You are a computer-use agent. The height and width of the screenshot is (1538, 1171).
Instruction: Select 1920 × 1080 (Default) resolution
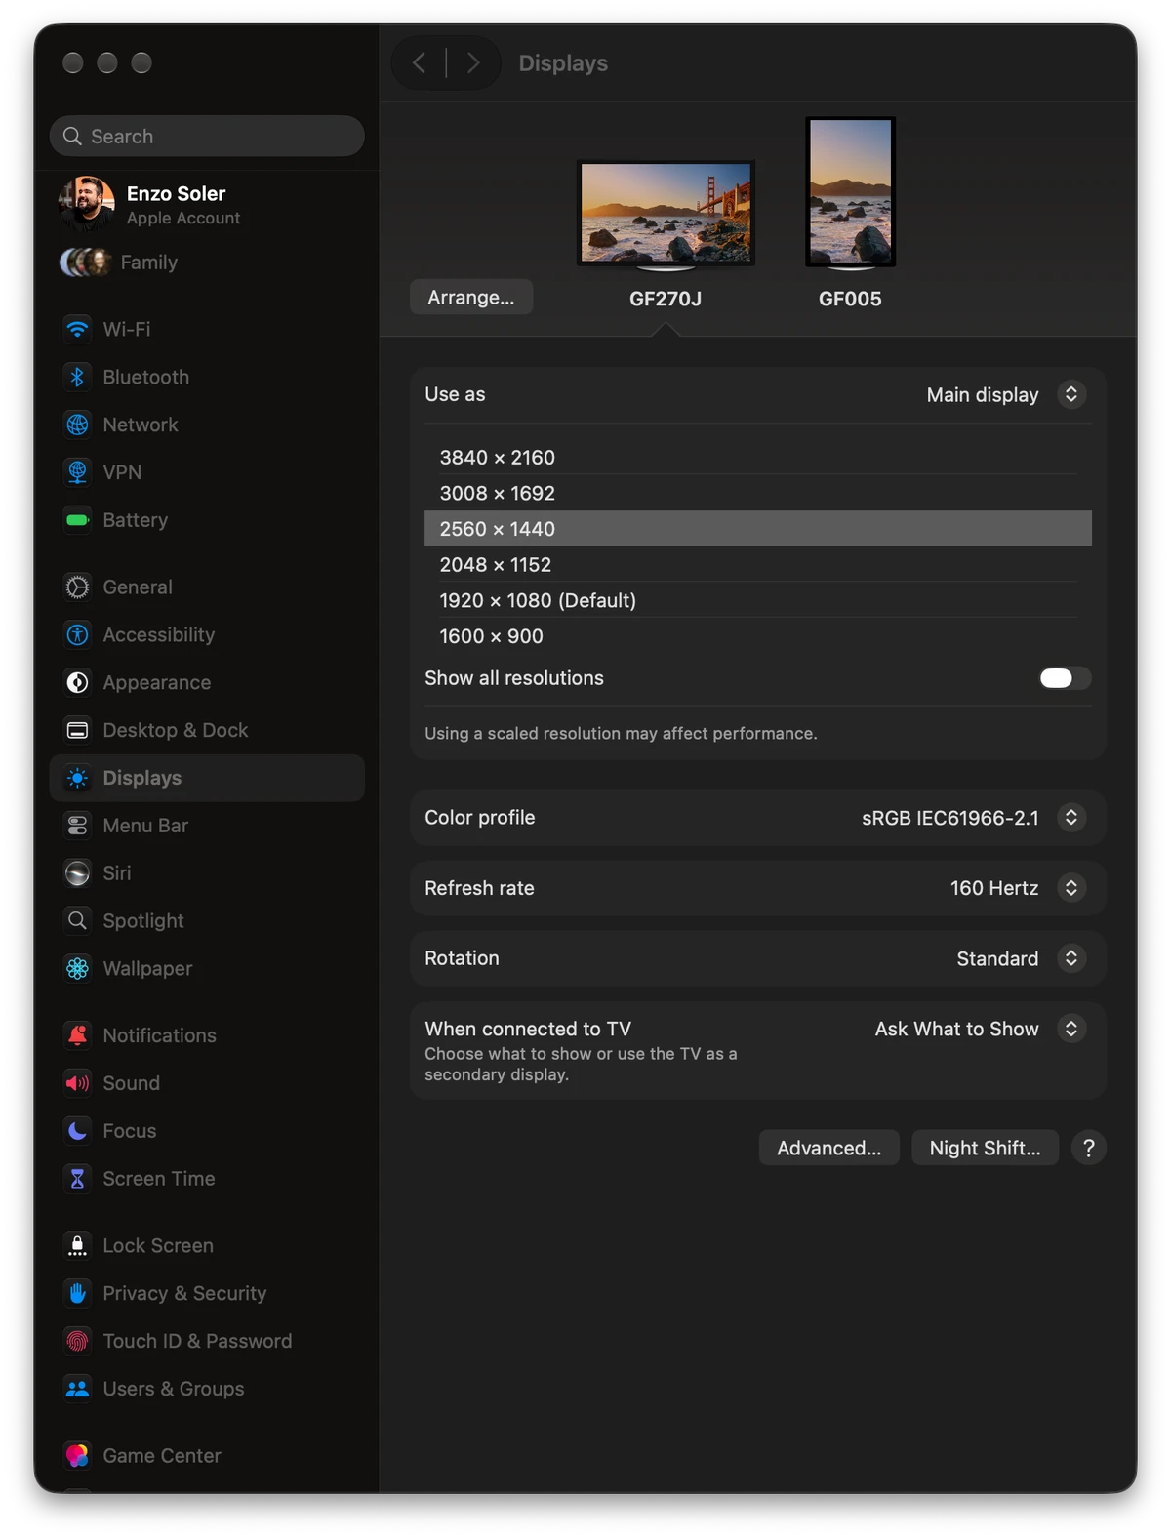click(757, 600)
